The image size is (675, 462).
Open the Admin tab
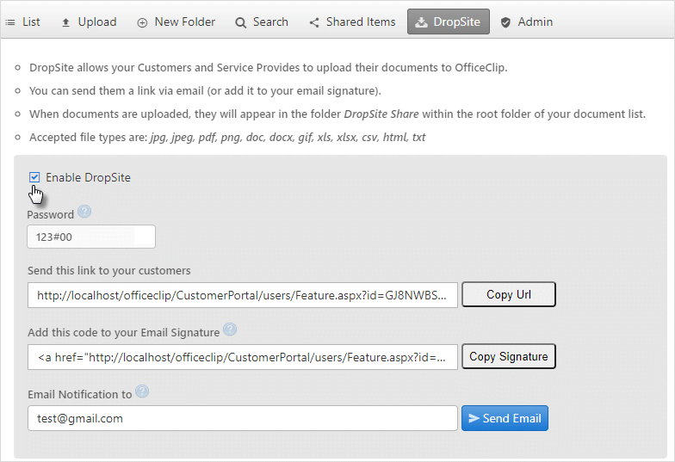point(527,22)
